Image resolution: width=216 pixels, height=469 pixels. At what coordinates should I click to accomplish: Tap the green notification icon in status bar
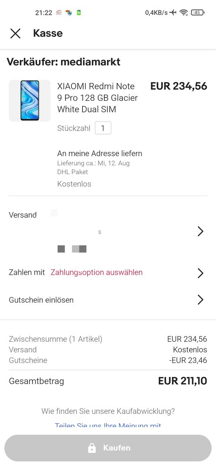click(x=79, y=13)
